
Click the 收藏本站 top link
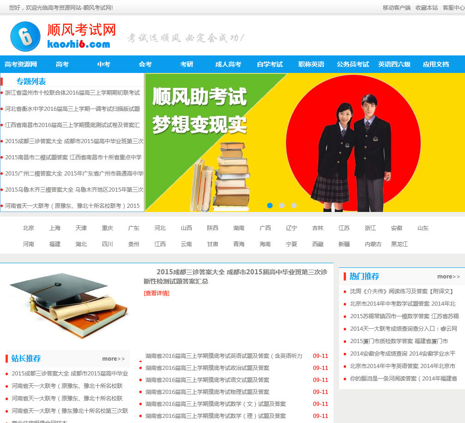tap(426, 8)
